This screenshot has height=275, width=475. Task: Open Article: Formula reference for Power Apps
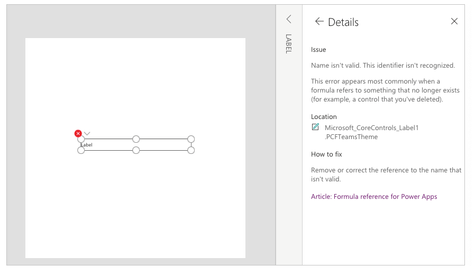click(x=374, y=197)
